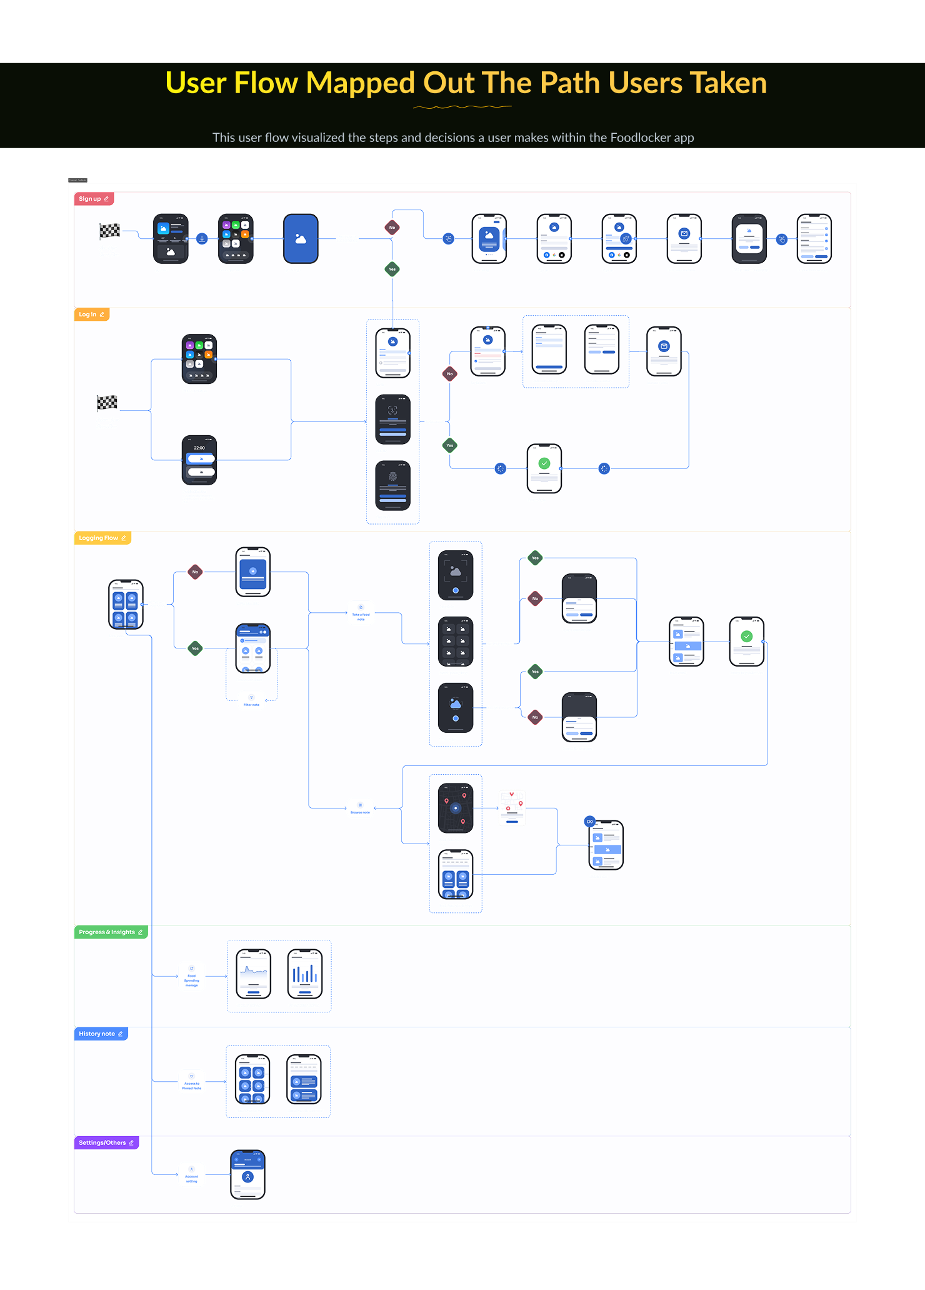Edit the Sign up section label
This screenshot has height=1290, width=925.
pyautogui.click(x=94, y=199)
